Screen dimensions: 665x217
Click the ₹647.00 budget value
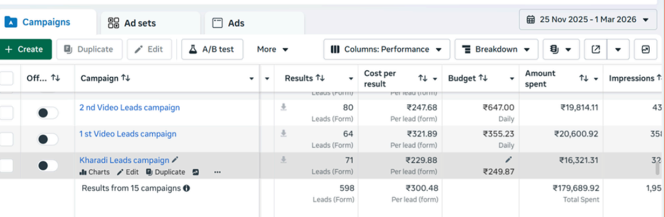click(498, 107)
